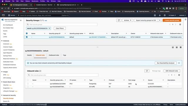Click the Filter security groups field
This screenshot has height=106, width=188.
coord(62,24)
